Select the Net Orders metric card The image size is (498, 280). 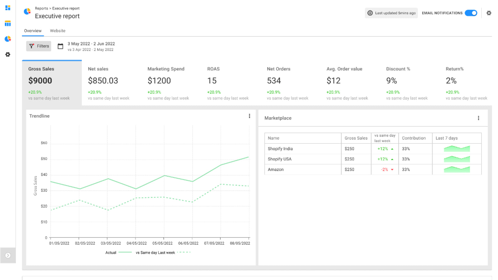(x=290, y=83)
